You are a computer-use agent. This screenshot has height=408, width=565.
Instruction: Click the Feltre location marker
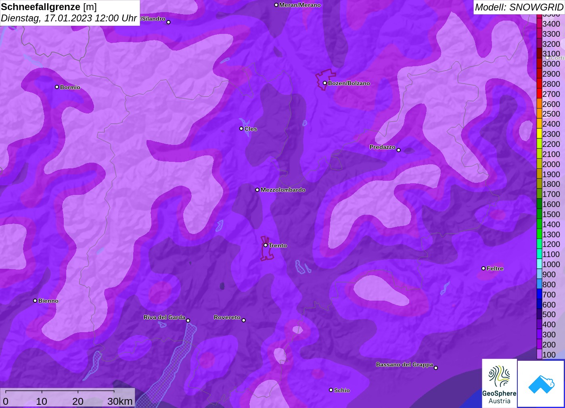(483, 268)
